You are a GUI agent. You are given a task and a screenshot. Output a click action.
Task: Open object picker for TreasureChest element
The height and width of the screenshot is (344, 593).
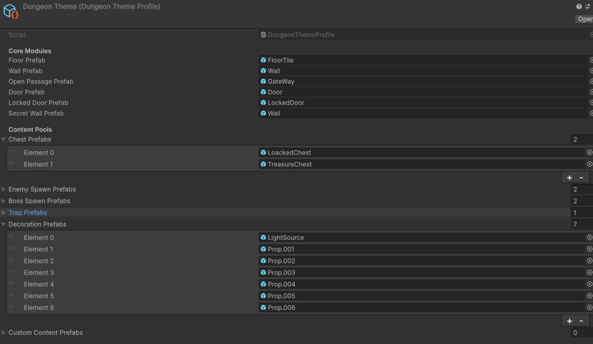[x=589, y=164]
